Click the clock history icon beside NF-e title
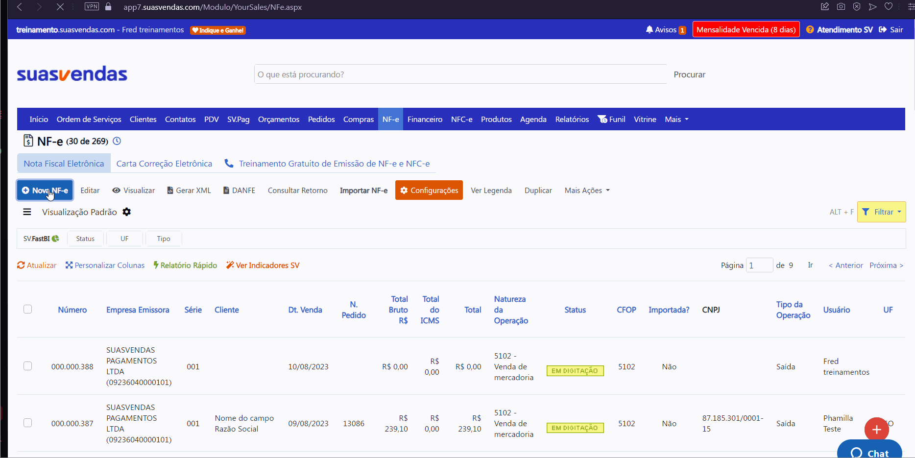915x458 pixels. tap(117, 141)
